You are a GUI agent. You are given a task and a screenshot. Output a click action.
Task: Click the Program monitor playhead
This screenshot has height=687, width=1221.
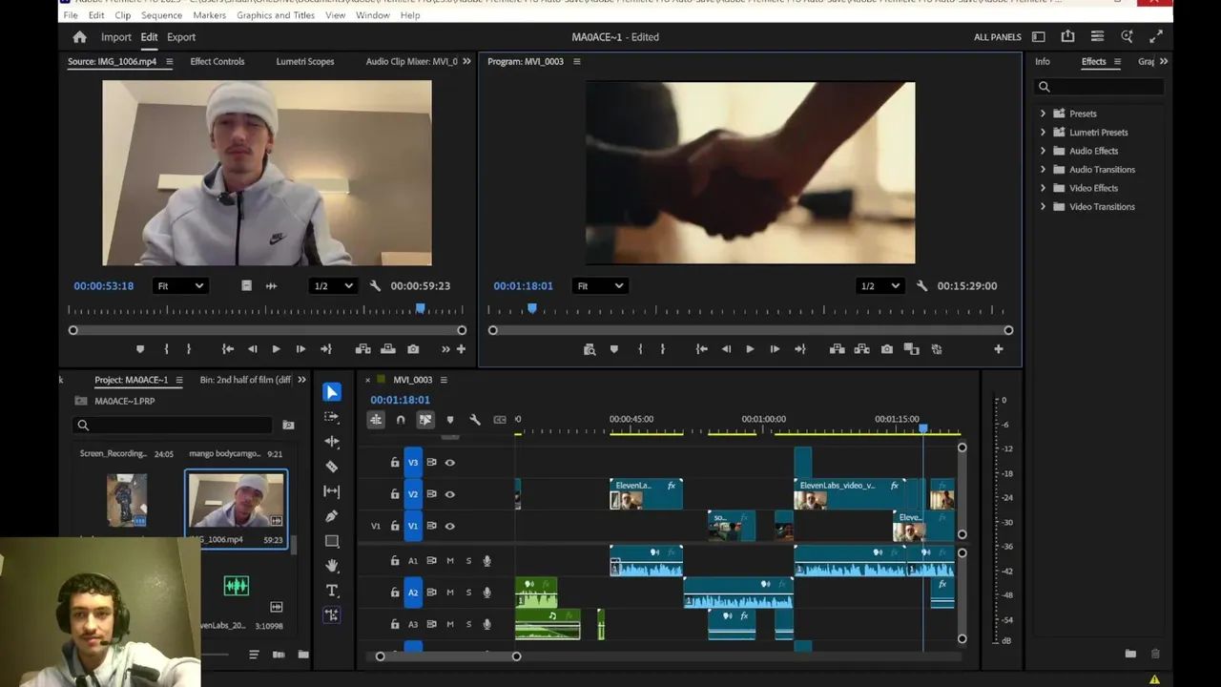[532, 308]
